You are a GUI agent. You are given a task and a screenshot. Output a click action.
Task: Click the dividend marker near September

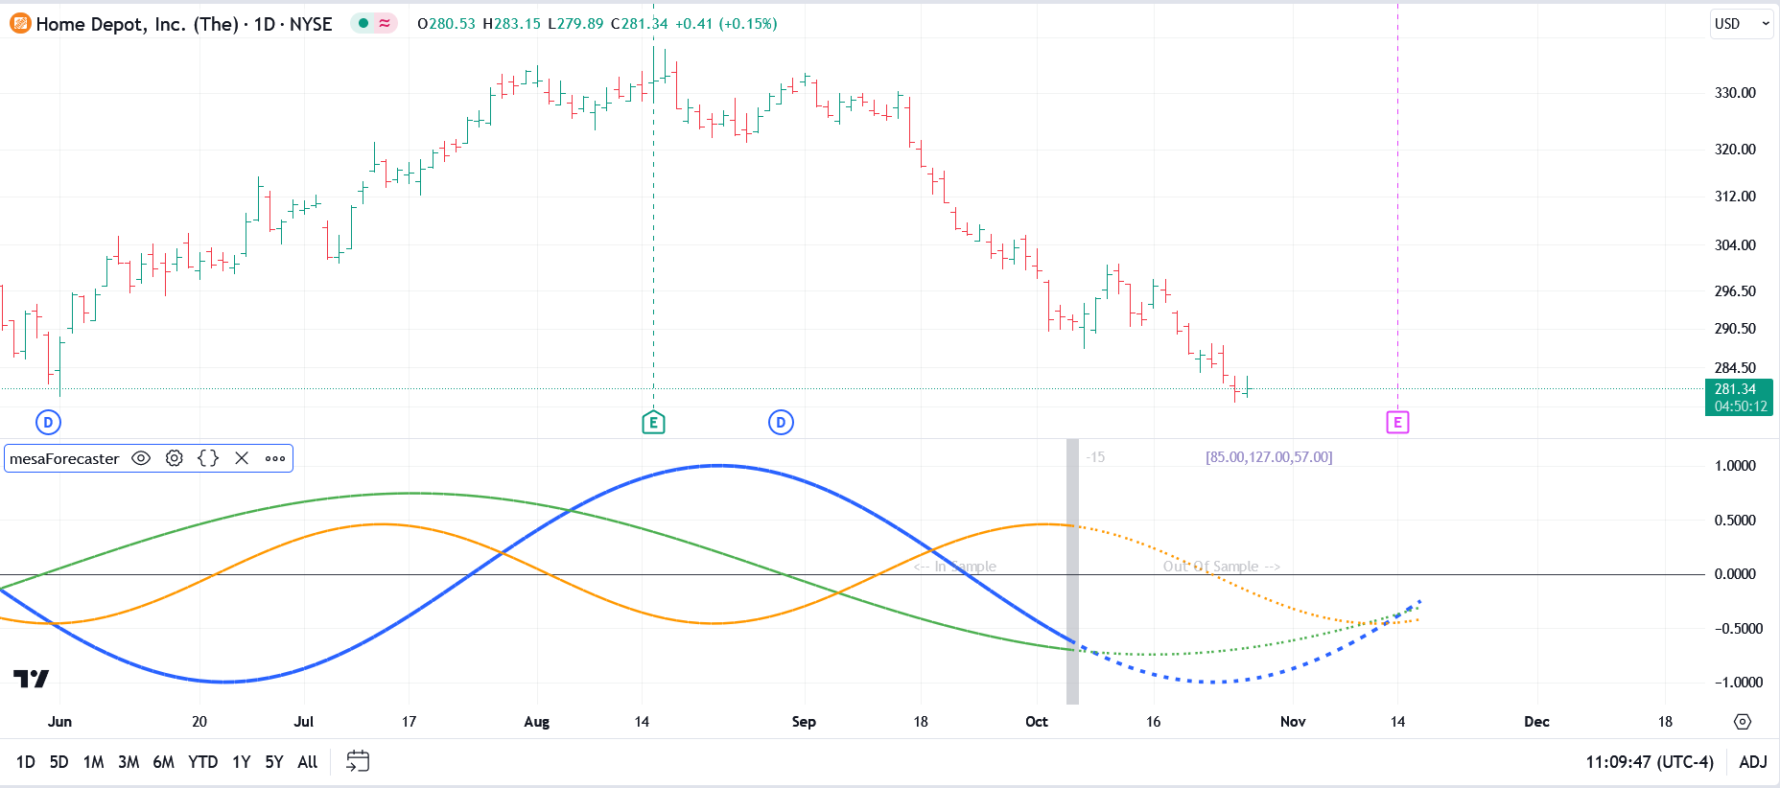point(781,422)
